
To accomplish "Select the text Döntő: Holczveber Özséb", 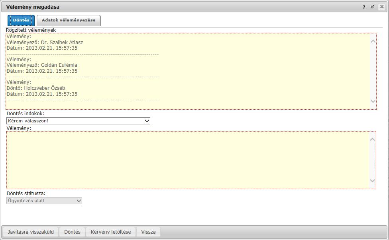I will coord(36,88).
